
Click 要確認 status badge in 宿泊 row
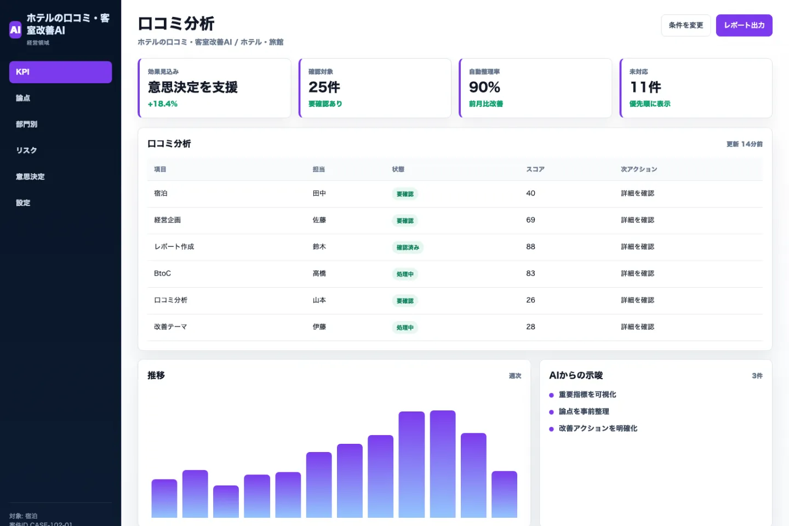(405, 194)
